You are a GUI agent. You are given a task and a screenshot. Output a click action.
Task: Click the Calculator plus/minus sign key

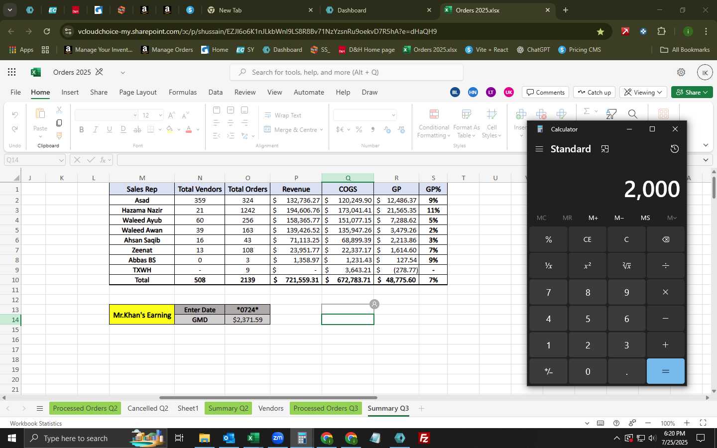pyautogui.click(x=548, y=371)
